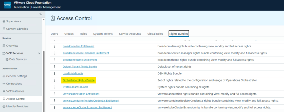Open VCF Instances in the sidebar
This screenshot has width=284, height=112.
click(15, 91)
